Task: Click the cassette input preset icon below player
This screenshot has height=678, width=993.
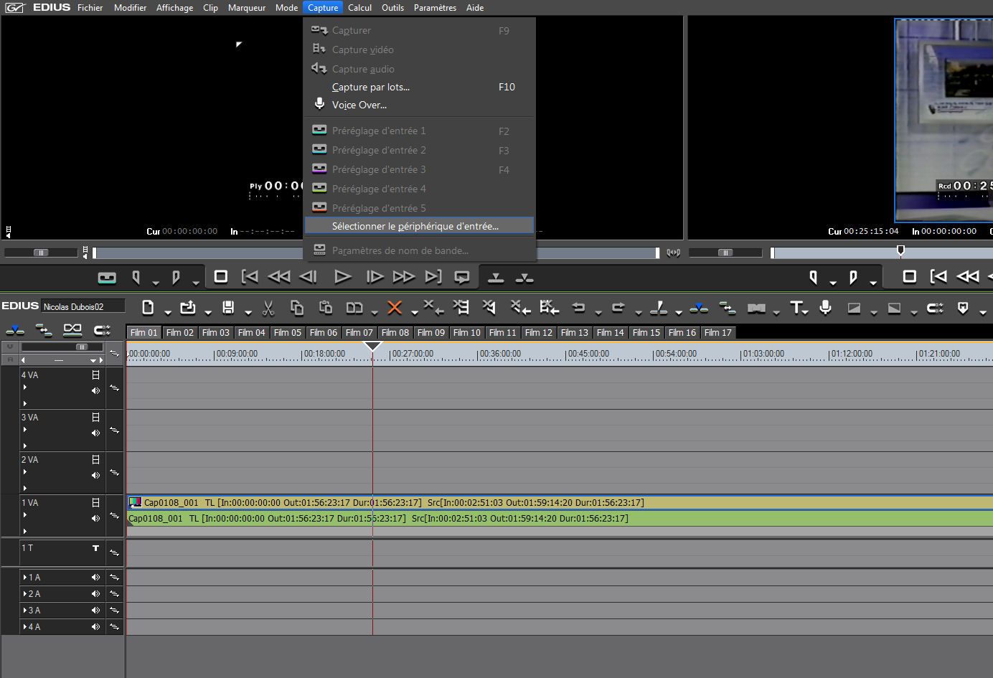Action: point(107,277)
